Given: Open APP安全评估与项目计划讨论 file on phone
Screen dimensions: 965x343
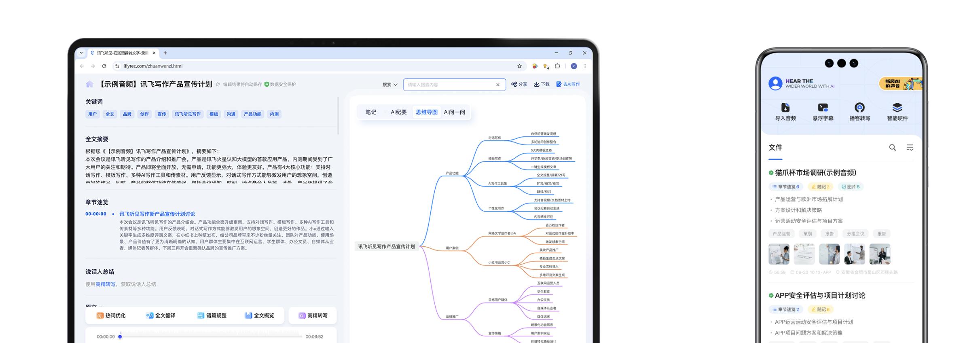Looking at the screenshot, I should pyautogui.click(x=820, y=296).
